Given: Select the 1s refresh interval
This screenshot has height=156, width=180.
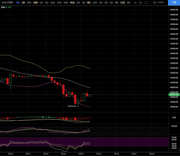Looking at the screenshot, I should (x=135, y=2).
